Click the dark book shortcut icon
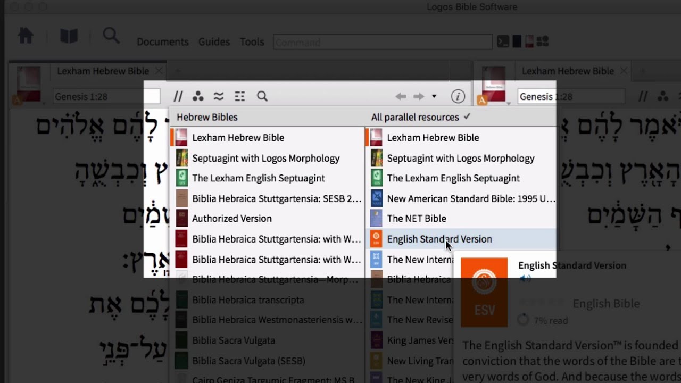The height and width of the screenshot is (383, 681). click(x=517, y=41)
